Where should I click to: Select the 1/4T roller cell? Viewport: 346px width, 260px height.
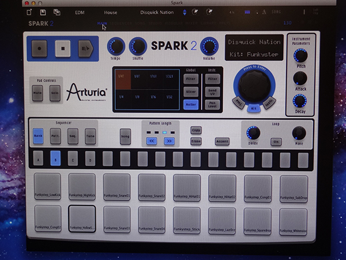[x=123, y=79]
